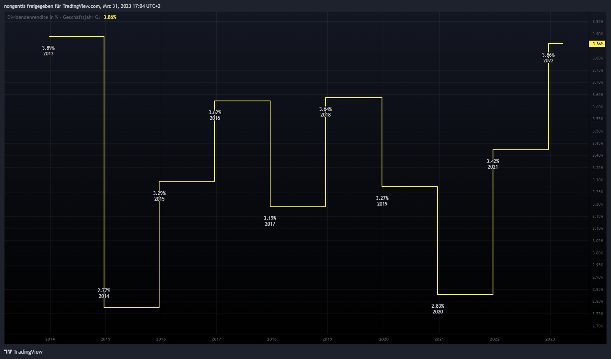Click the 3.95% tick on price scale
Viewport: 611px width, 359px height.
click(x=597, y=22)
